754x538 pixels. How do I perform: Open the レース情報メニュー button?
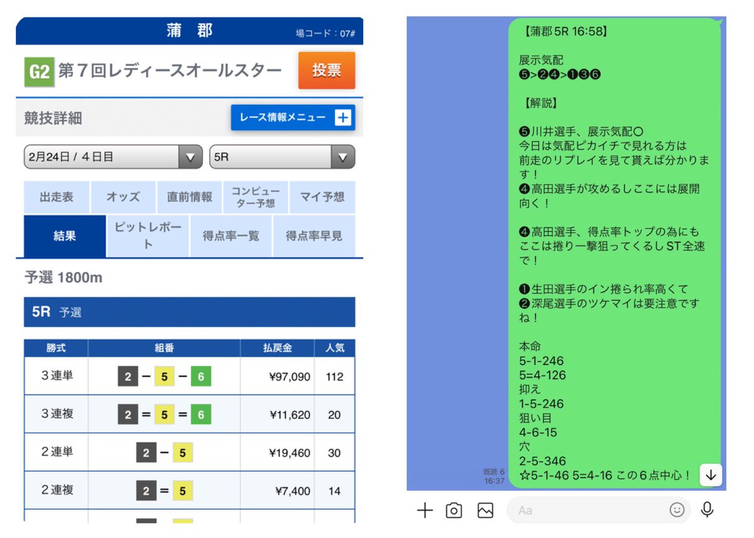[293, 117]
